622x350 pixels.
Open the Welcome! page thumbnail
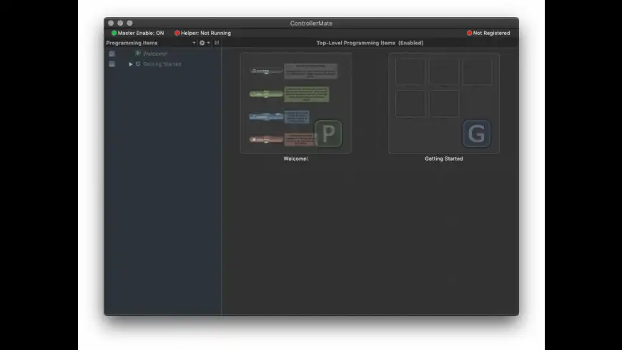295,103
